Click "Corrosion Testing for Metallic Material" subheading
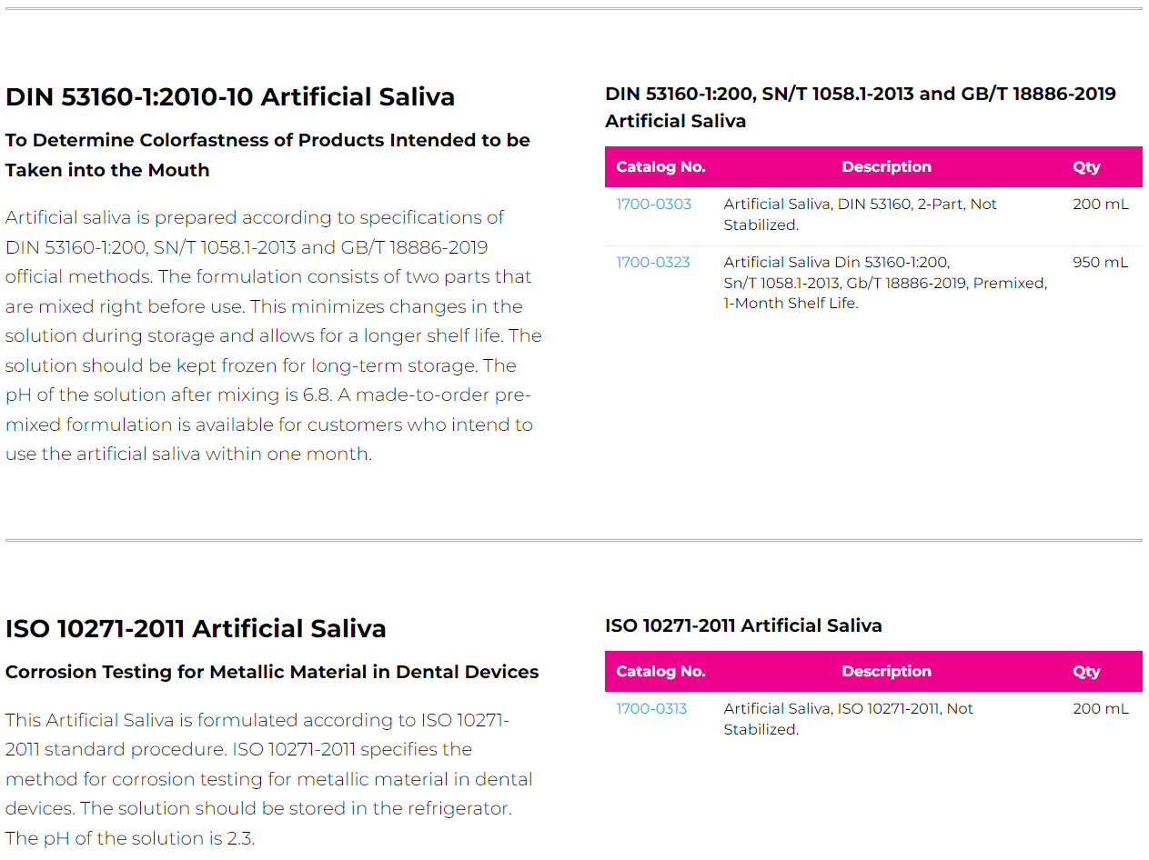1149x860 pixels. 272,673
